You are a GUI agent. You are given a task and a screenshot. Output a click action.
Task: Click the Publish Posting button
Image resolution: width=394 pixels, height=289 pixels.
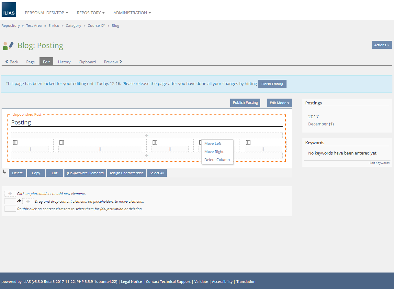(245, 103)
